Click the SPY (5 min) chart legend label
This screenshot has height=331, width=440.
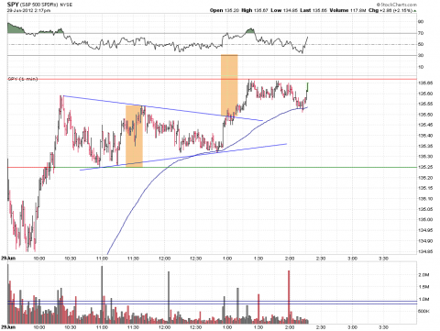(x=23, y=79)
